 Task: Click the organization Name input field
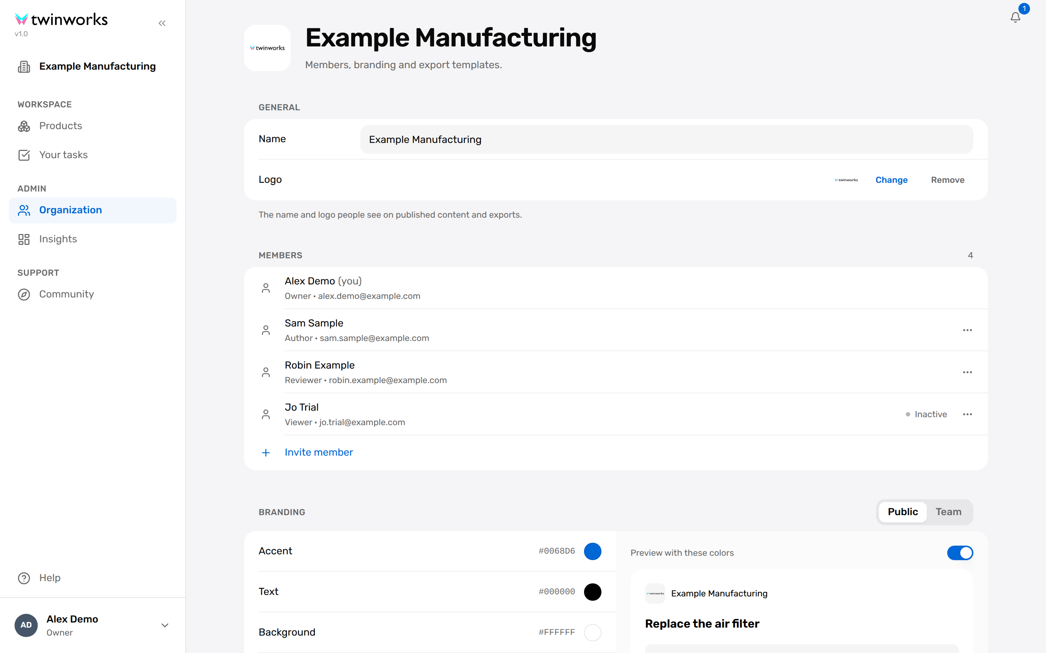tap(666, 140)
